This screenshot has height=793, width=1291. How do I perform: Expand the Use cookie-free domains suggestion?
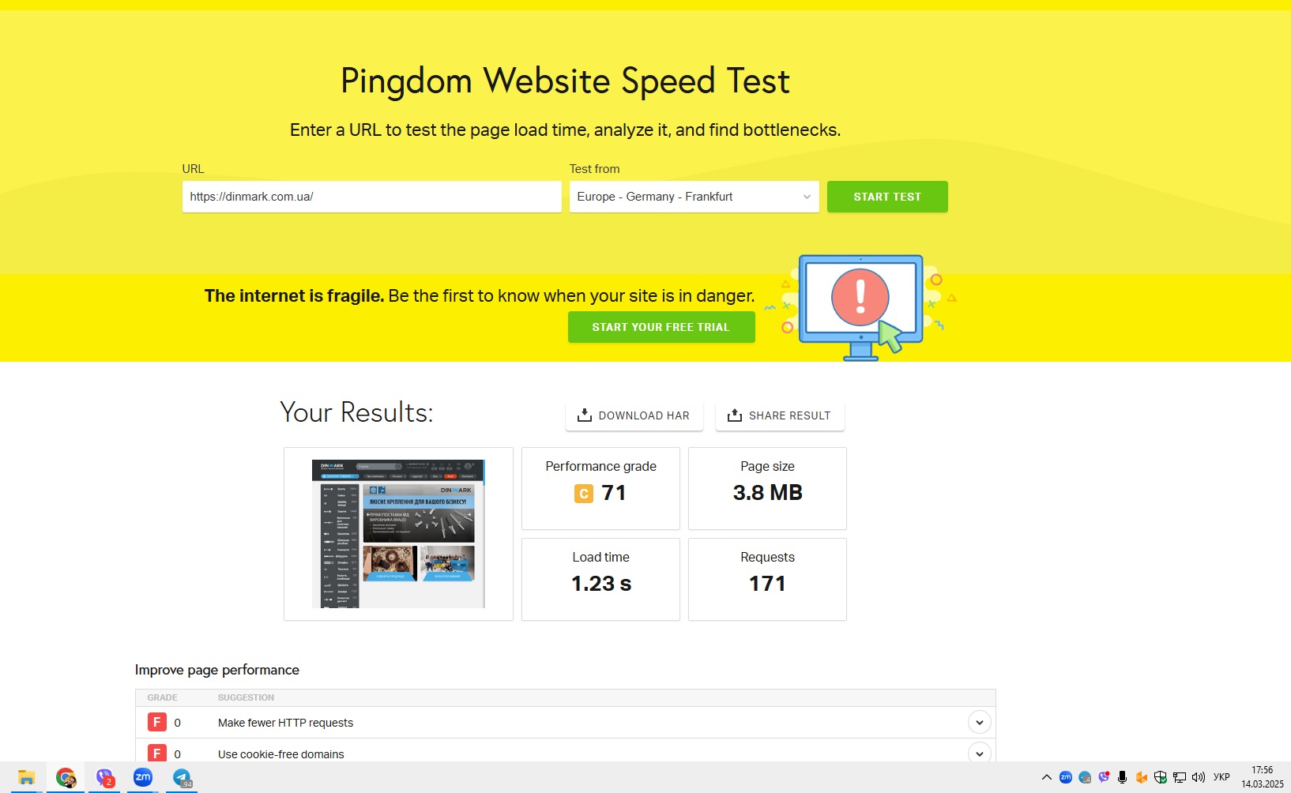[980, 754]
